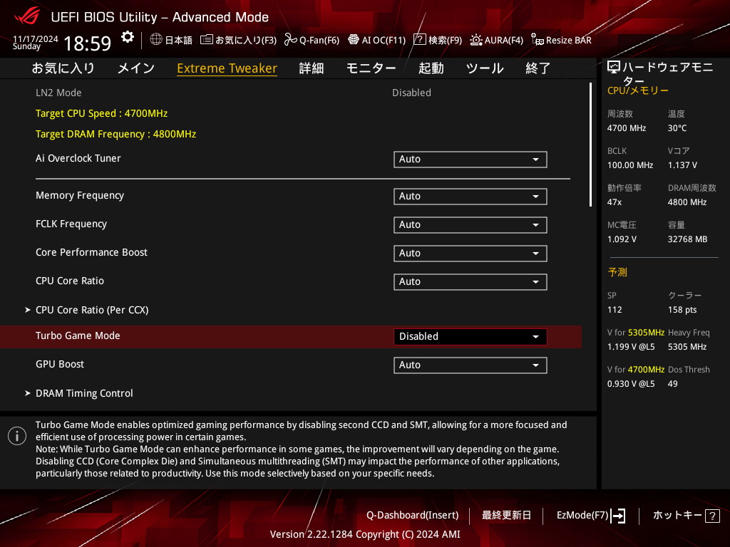This screenshot has width=730, height=547.
Task: Click the SP value 112
Action: tap(615, 310)
